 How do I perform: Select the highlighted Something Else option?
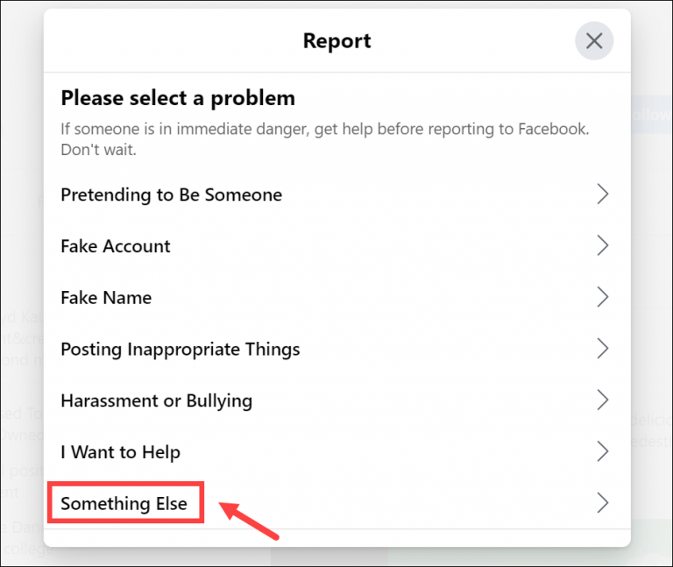[x=124, y=504]
